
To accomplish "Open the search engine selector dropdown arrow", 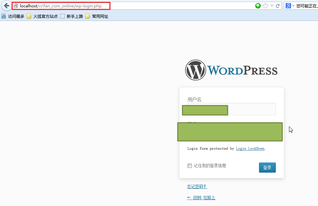I will tap(293, 6).
